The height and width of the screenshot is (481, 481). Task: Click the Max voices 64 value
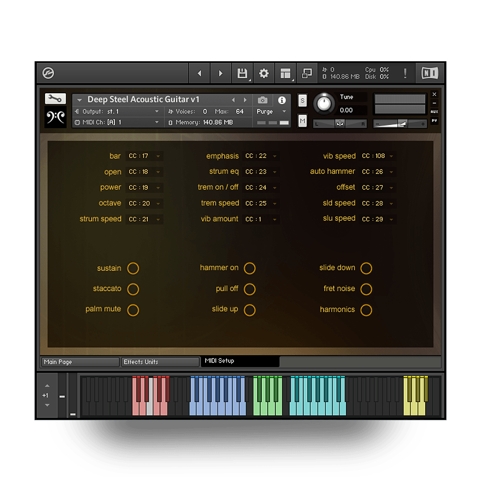[x=239, y=112]
